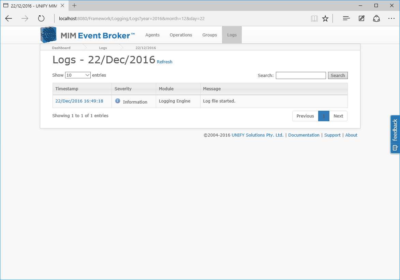Click the Share icon in toolbar

tap(376, 18)
